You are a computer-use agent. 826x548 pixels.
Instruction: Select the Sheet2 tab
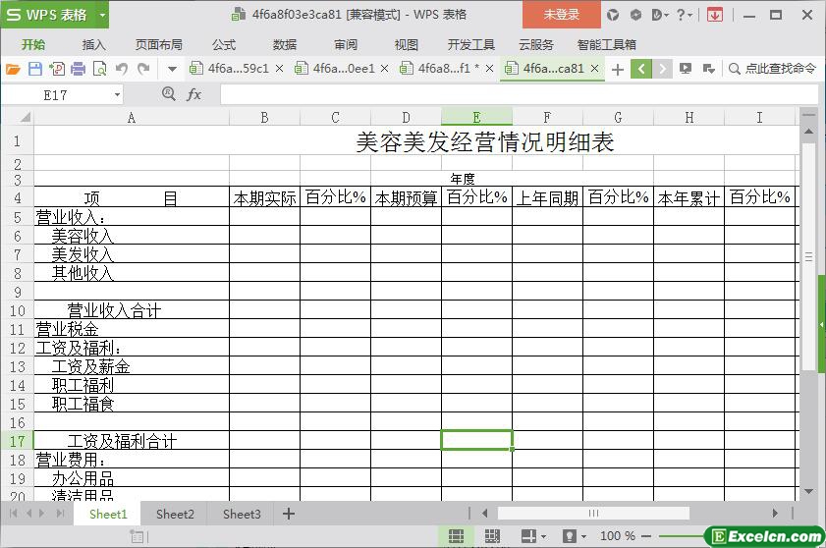click(175, 515)
